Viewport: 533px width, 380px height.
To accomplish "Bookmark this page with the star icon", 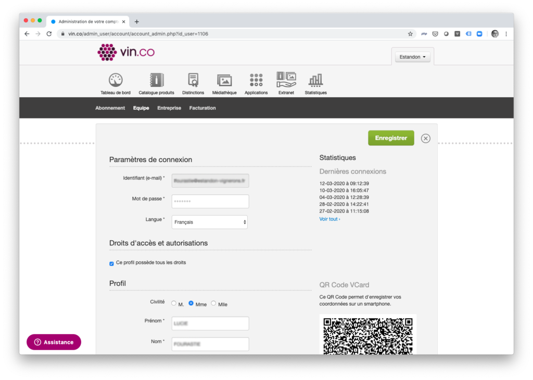I will [410, 34].
